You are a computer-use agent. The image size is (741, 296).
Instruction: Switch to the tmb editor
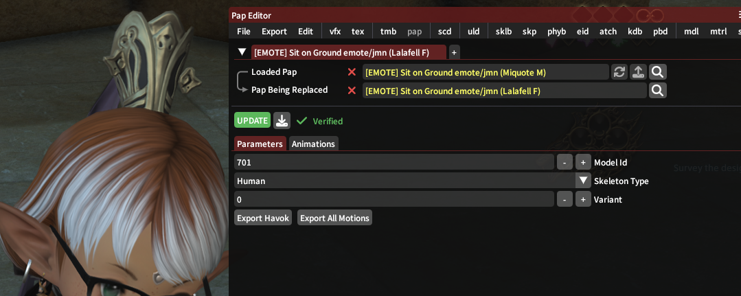388,32
